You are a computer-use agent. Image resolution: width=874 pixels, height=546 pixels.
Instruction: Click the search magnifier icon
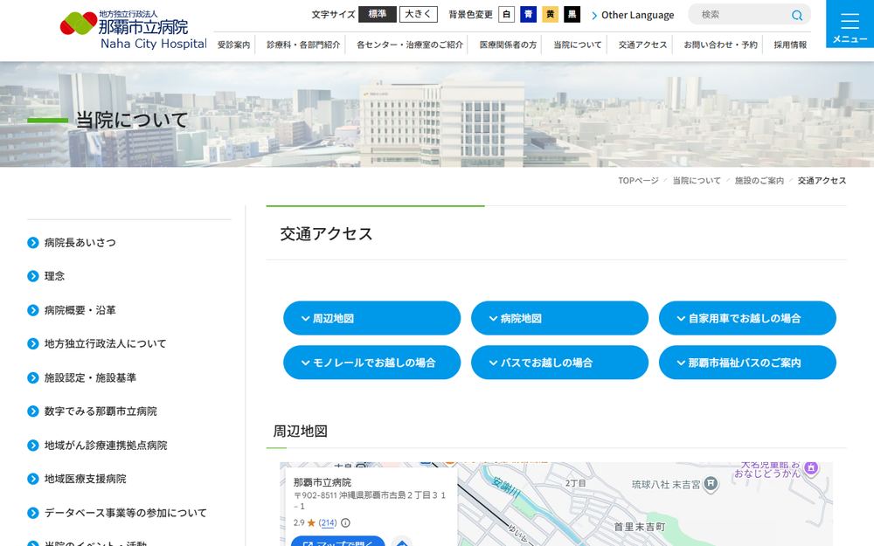(797, 15)
